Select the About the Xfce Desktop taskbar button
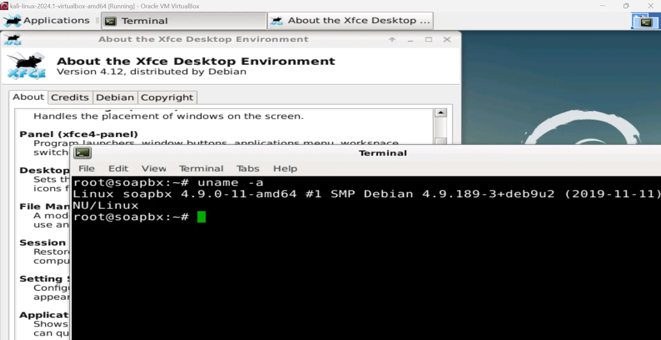The width and height of the screenshot is (661, 340). click(x=350, y=21)
